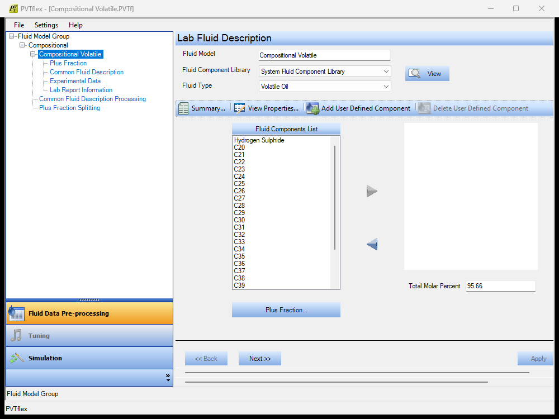
Task: Click the Add User Defined Component icon
Action: tap(312, 108)
